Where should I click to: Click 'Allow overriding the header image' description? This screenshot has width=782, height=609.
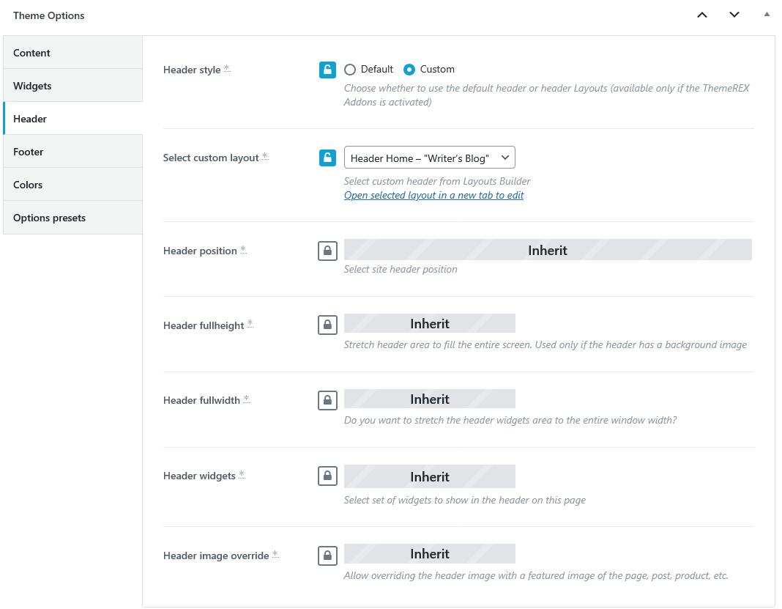point(536,575)
